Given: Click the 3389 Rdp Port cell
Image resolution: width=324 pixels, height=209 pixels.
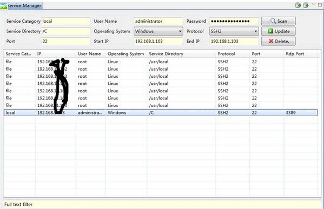Looking at the screenshot, I should point(301,113).
